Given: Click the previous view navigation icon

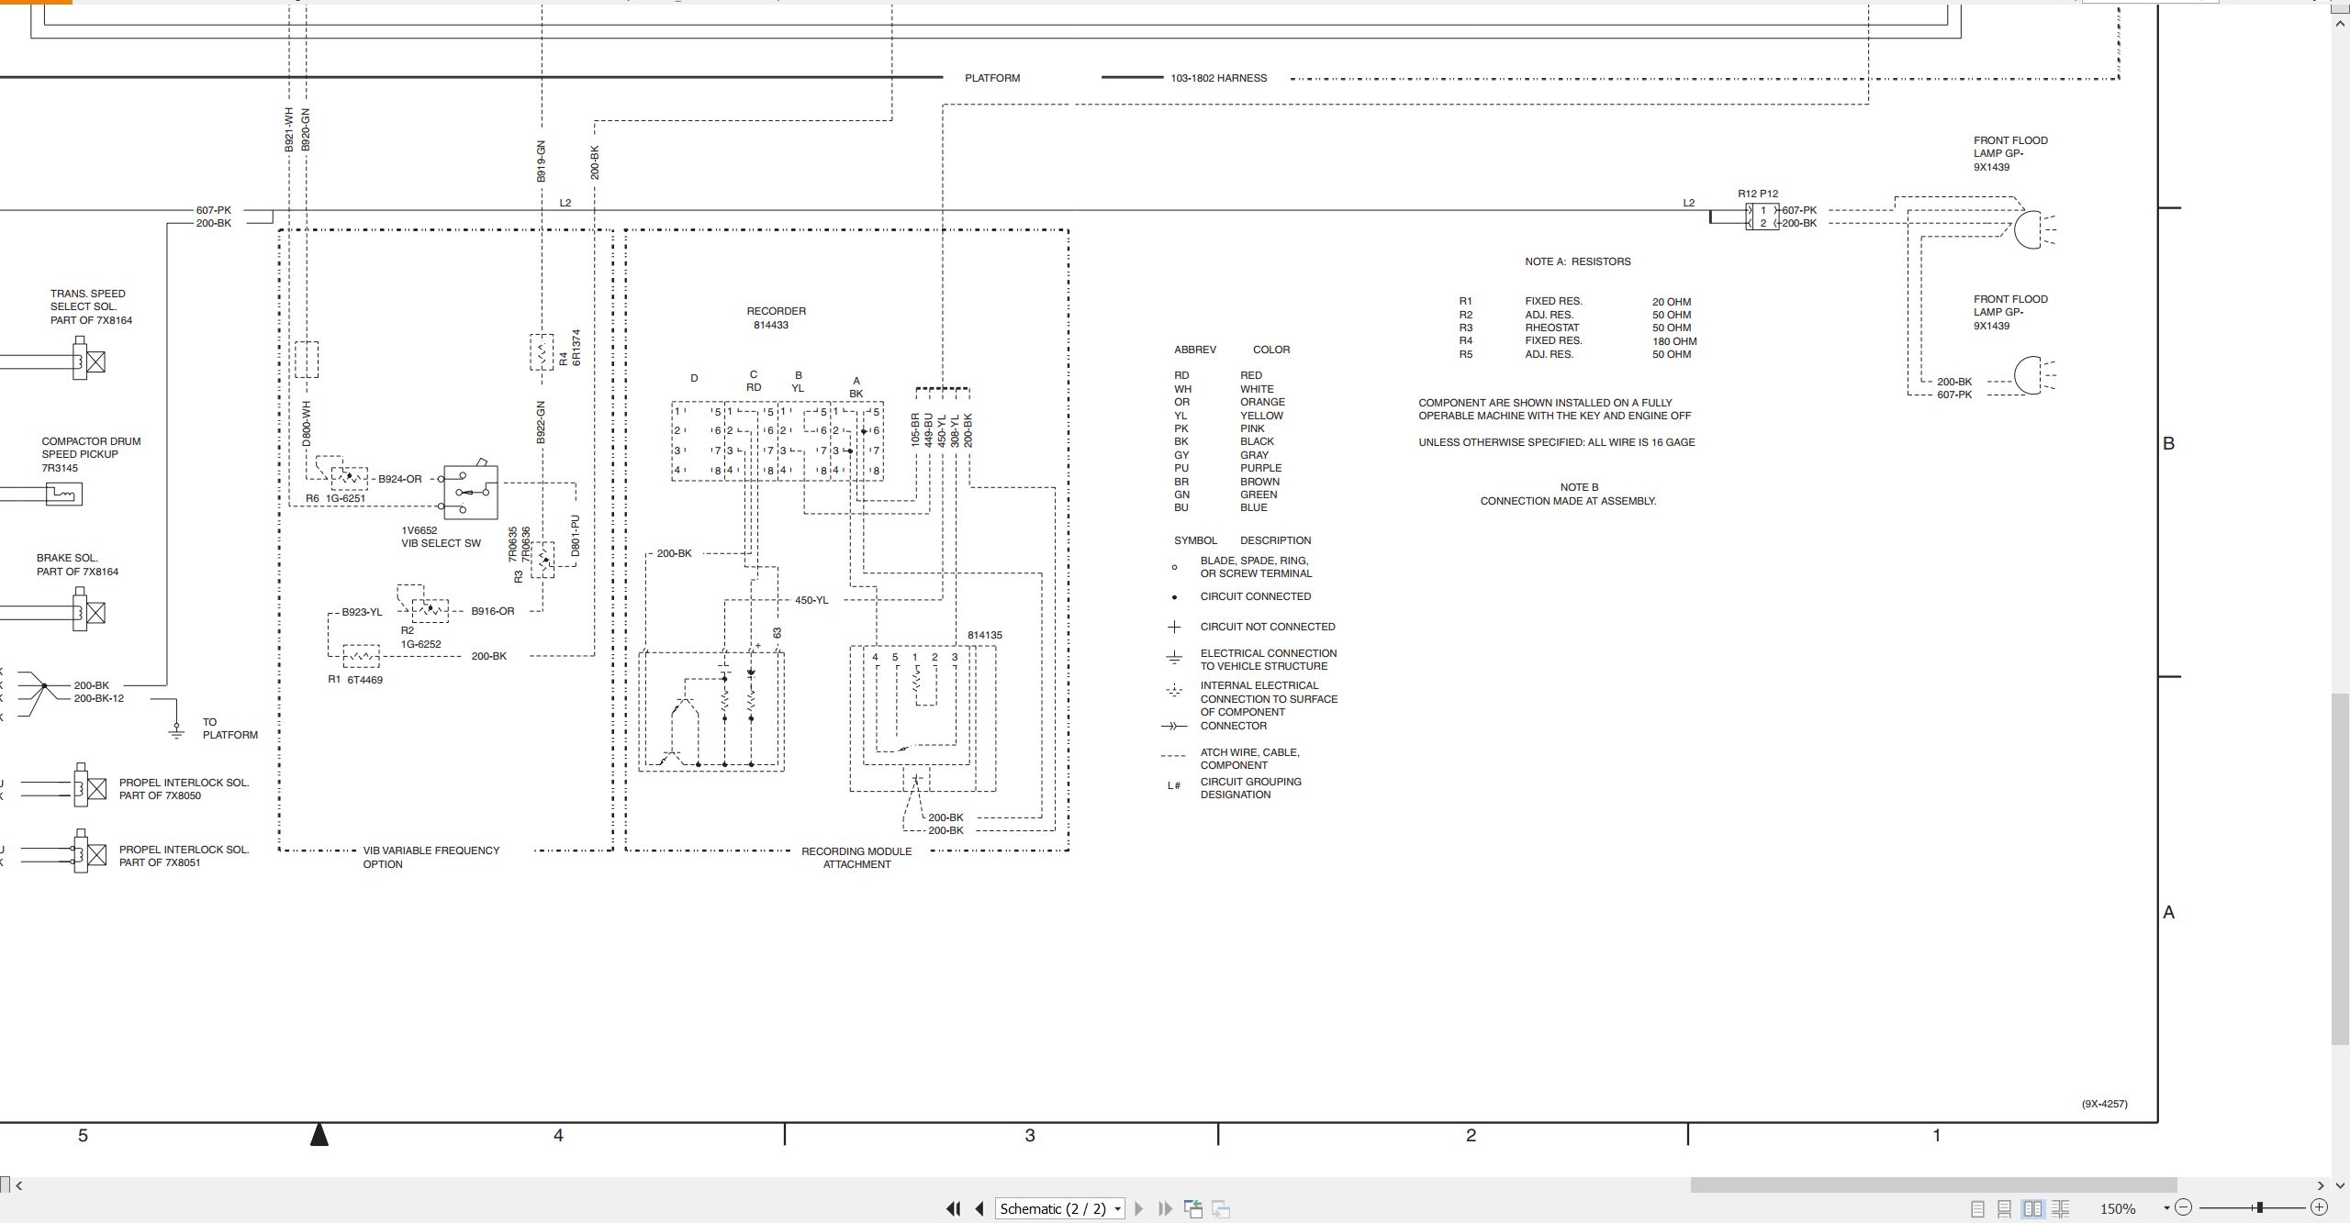Looking at the screenshot, I should (x=1193, y=1208).
